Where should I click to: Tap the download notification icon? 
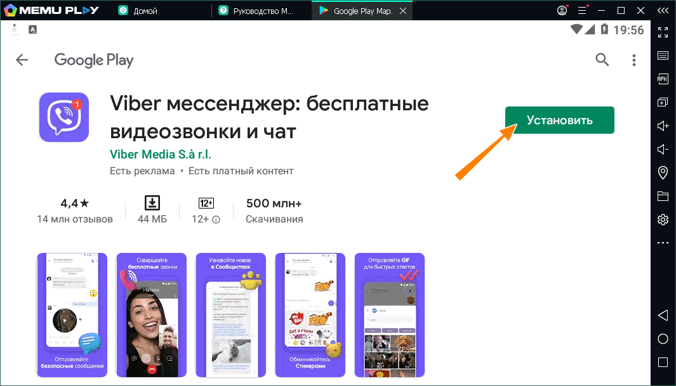click(14, 29)
